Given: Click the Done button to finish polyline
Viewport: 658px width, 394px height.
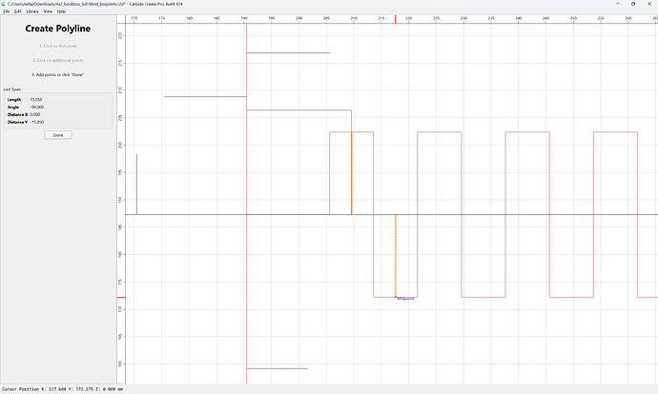Looking at the screenshot, I should click(x=58, y=135).
